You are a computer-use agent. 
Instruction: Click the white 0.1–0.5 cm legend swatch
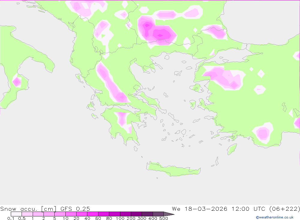(x=16, y=214)
